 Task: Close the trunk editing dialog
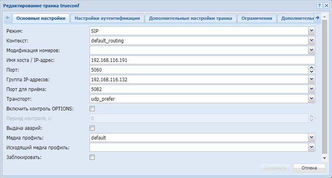pyautogui.click(x=326, y=5)
